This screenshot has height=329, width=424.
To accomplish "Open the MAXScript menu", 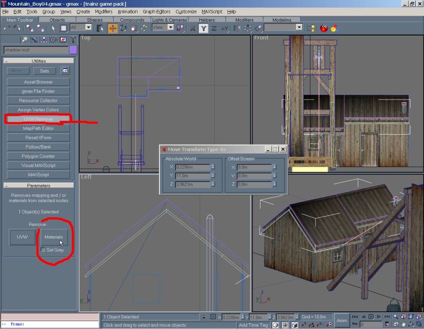I will 212,12.
